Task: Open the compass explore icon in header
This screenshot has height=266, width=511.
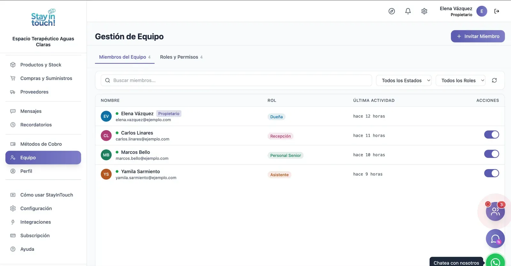Action: [392, 11]
